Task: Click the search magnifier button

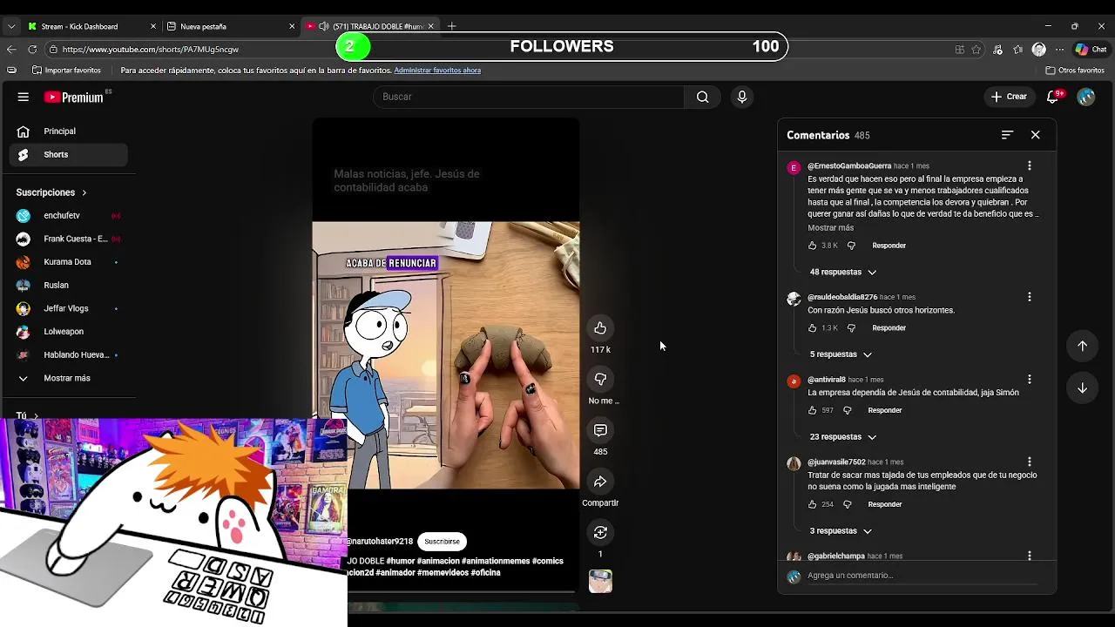Action: [x=702, y=97]
